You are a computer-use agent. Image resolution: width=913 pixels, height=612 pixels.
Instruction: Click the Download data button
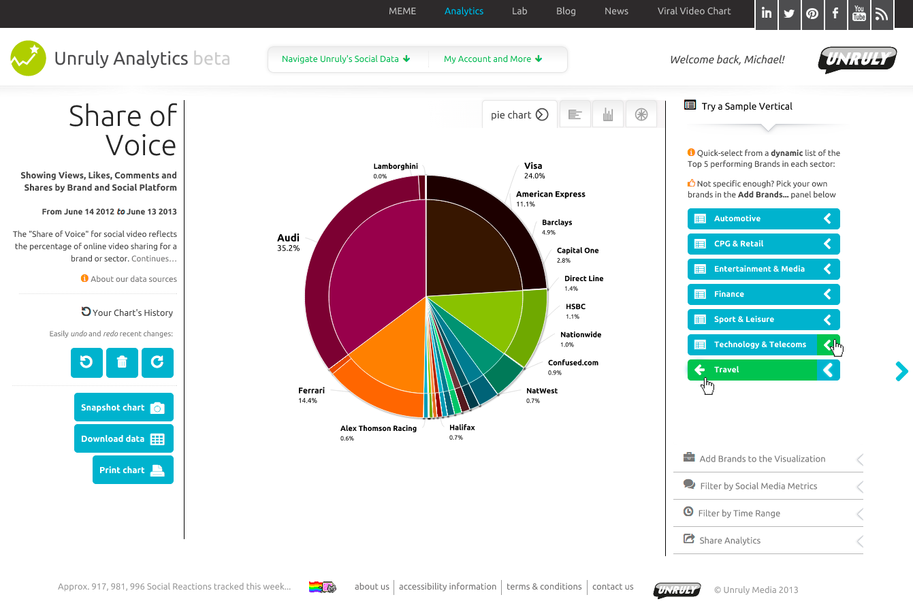(x=123, y=438)
